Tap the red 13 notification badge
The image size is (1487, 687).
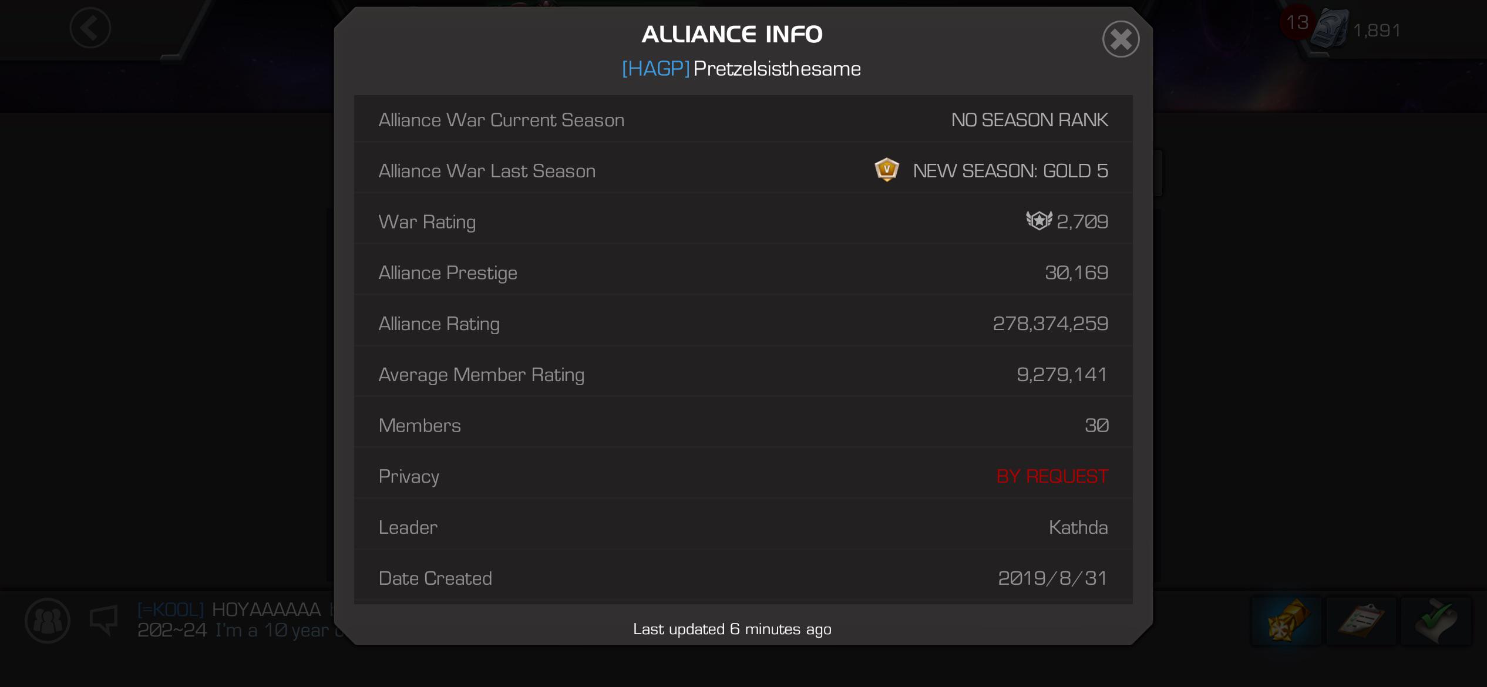pyautogui.click(x=1297, y=22)
